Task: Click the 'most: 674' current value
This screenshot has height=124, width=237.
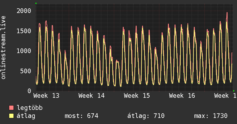Action: (81, 116)
